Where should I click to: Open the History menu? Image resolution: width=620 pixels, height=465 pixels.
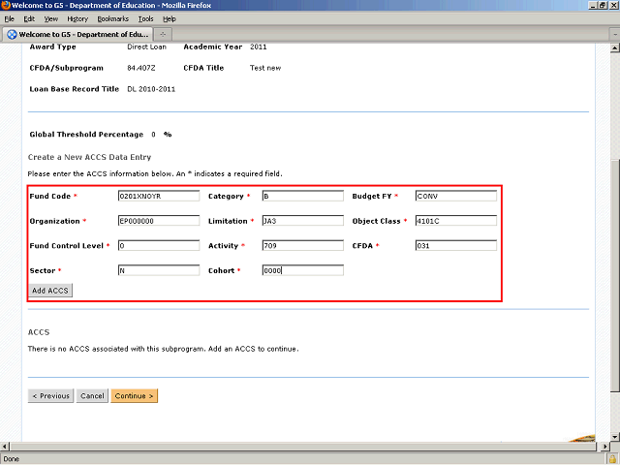pos(77,18)
